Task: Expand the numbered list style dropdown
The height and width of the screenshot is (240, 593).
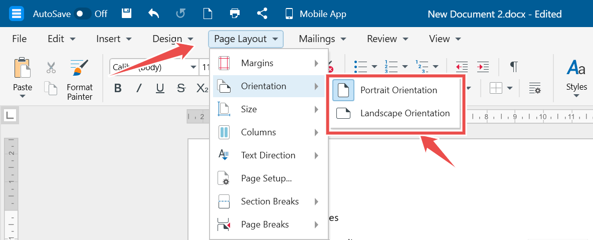Action: (405, 67)
